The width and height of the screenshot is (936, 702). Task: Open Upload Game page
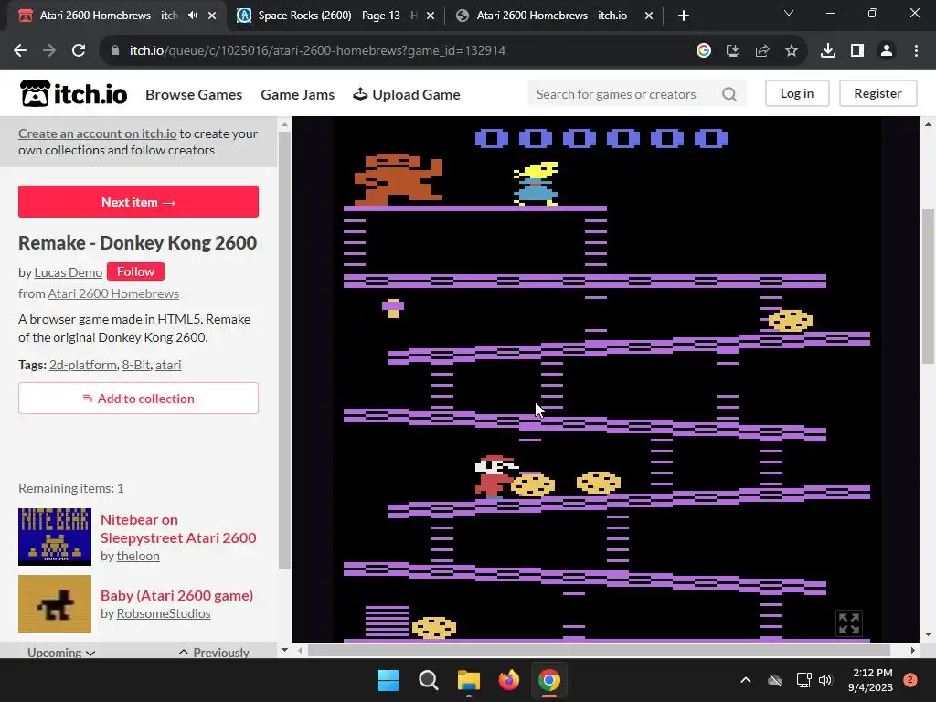407,94
